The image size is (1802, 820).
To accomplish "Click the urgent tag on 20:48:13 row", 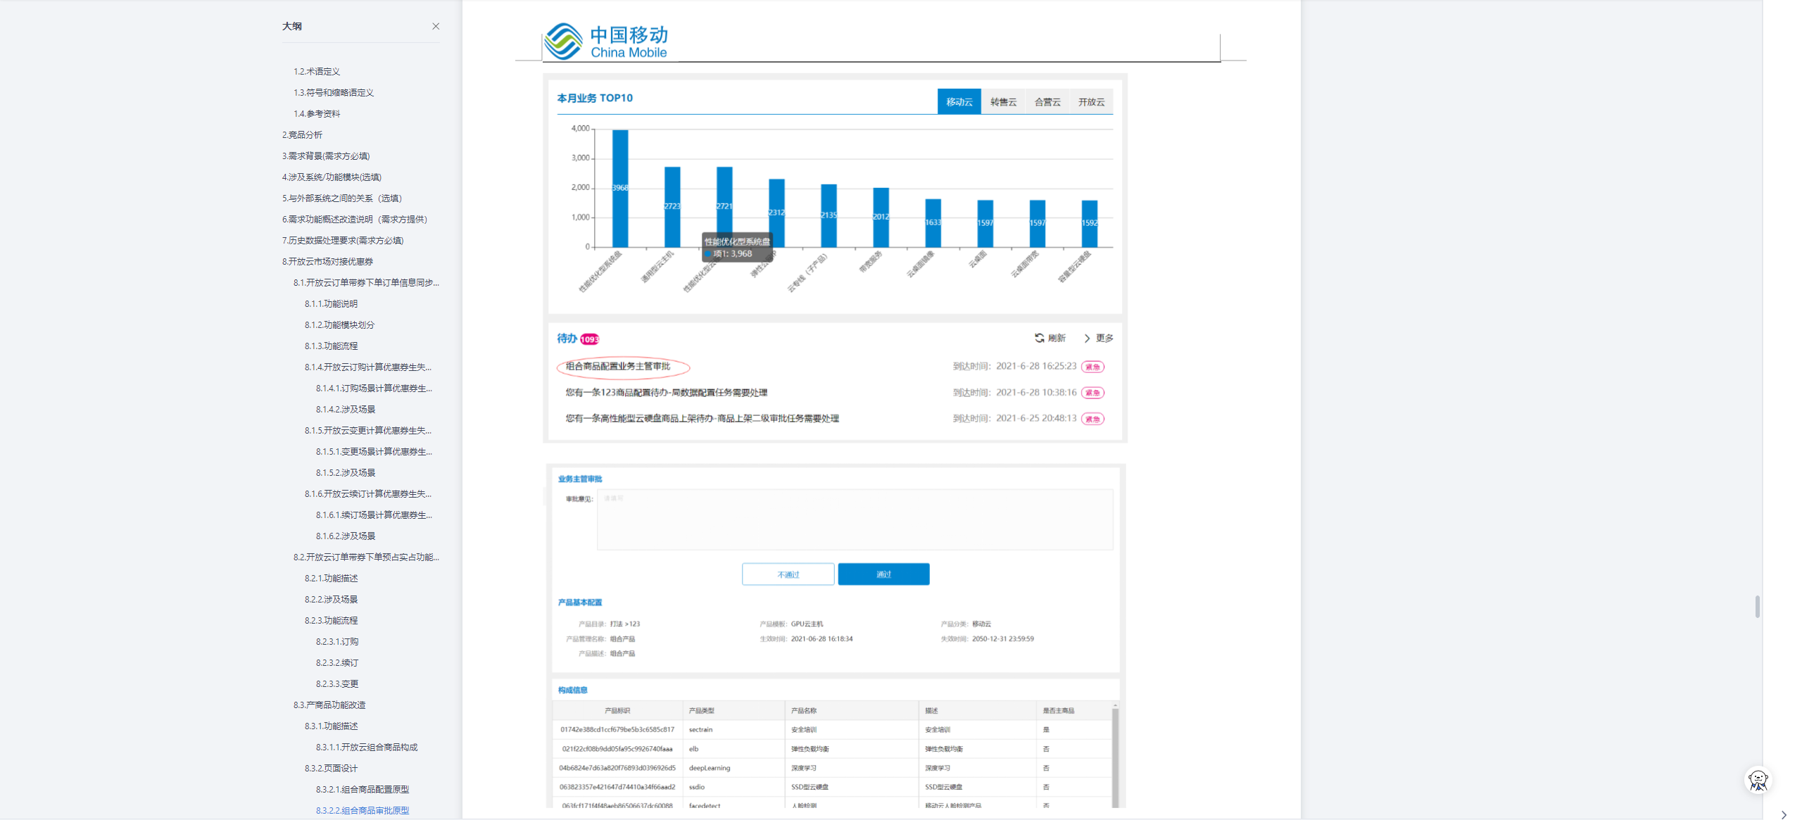I will click(1092, 419).
